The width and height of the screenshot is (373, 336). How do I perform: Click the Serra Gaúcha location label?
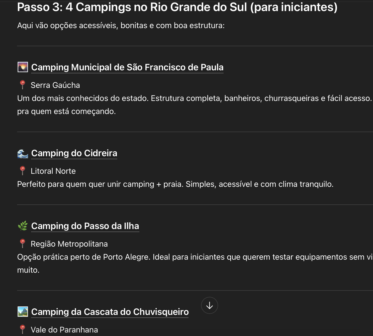click(x=55, y=85)
